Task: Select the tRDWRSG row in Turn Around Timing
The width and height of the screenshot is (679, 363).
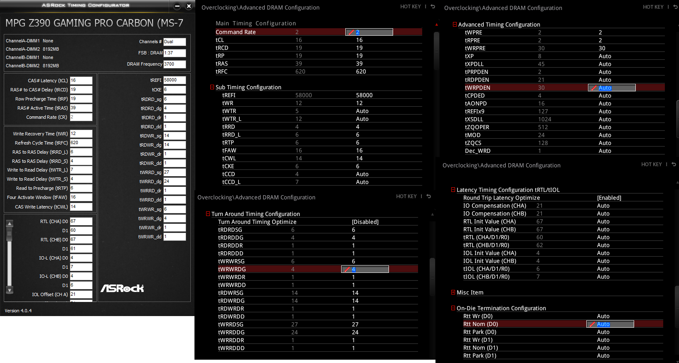Action: tap(318, 293)
